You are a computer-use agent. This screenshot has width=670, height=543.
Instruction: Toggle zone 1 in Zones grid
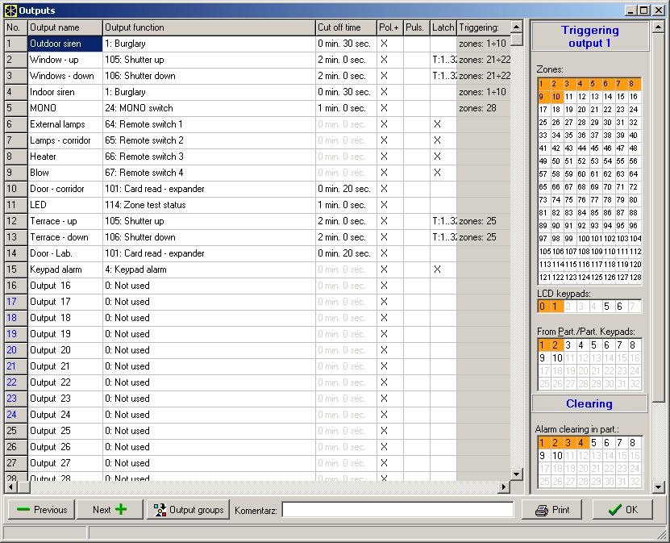click(543, 84)
